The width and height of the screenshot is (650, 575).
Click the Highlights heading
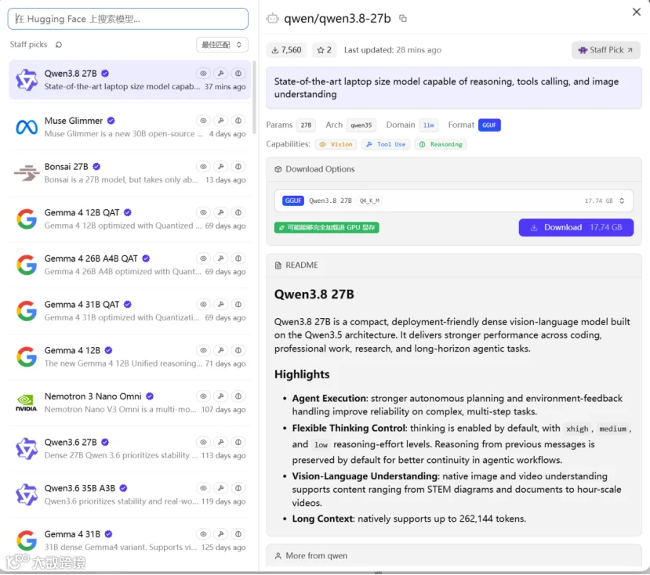click(302, 374)
